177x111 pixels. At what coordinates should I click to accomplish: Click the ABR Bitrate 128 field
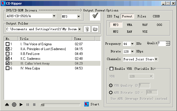(152, 92)
